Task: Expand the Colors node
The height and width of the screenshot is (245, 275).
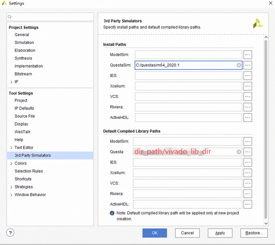Action: coord(11,164)
